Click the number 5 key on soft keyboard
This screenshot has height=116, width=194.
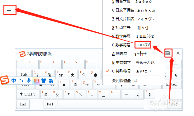click(x=79, y=64)
